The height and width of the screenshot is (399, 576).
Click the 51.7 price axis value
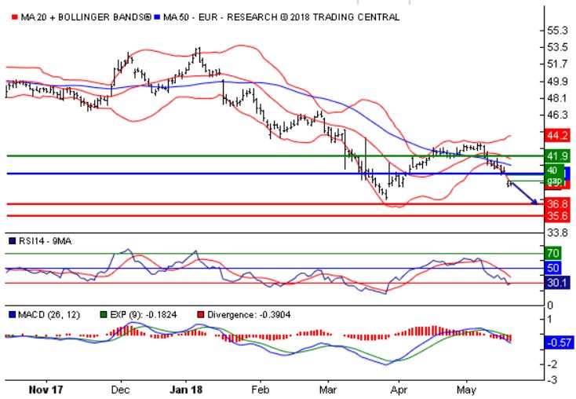557,64
